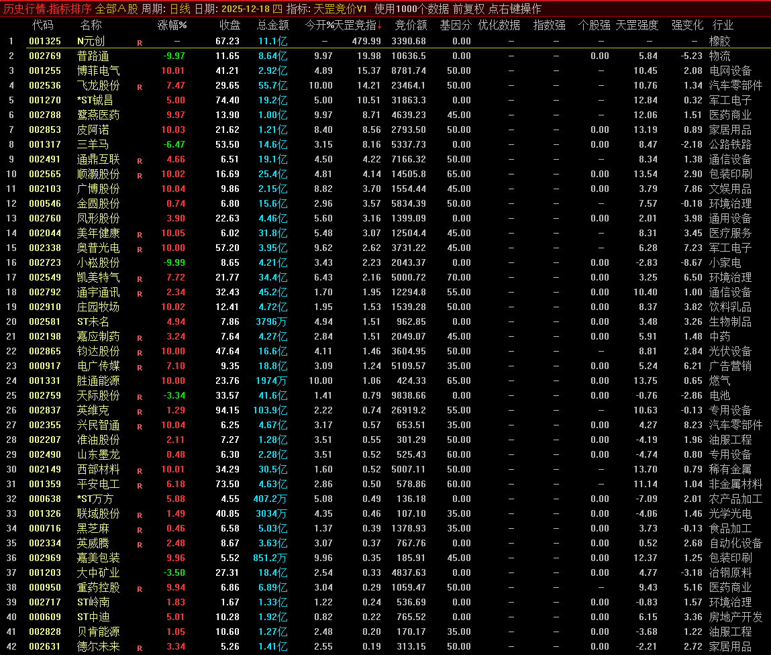771x655 pixels.
Task: Click the R marker beside 通鼎互联
Action: [140, 160]
